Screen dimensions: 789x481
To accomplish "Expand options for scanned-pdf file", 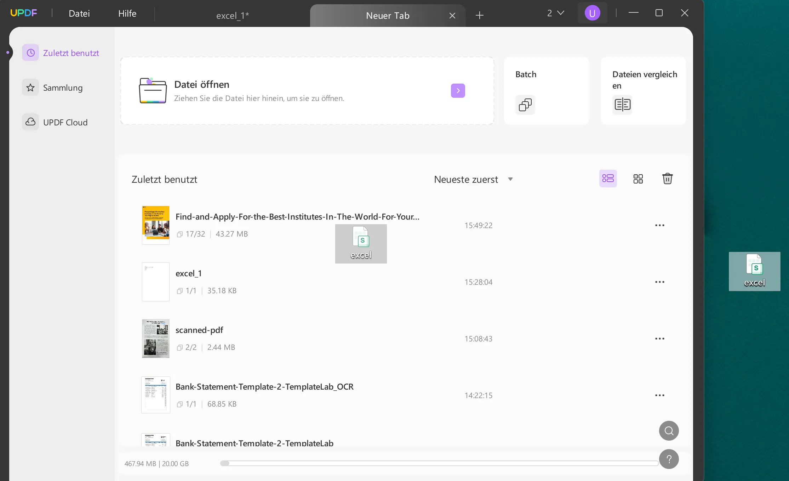I will pyautogui.click(x=659, y=338).
